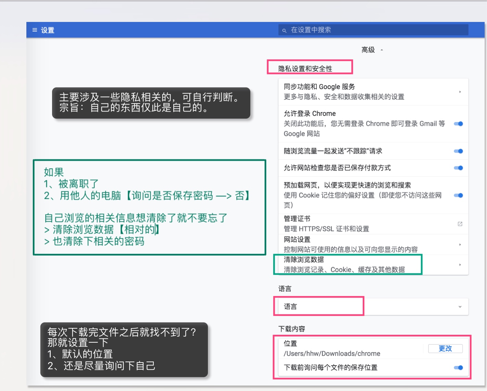Toggle the 允许登录 Chrome switch
The image size is (487, 391).
(x=458, y=124)
